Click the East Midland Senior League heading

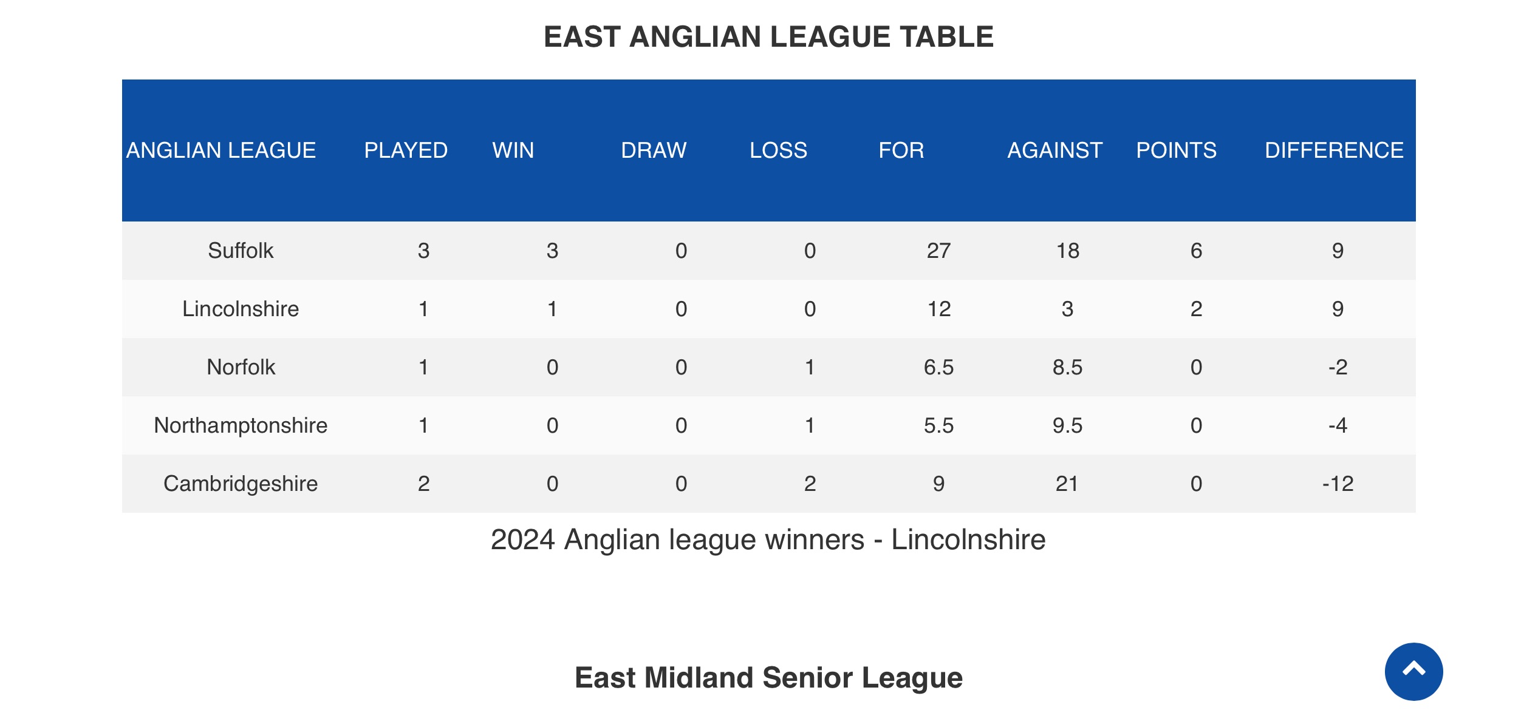(x=768, y=677)
